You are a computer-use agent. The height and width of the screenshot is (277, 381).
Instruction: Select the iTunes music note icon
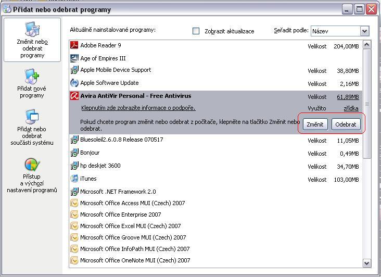pyautogui.click(x=74, y=179)
